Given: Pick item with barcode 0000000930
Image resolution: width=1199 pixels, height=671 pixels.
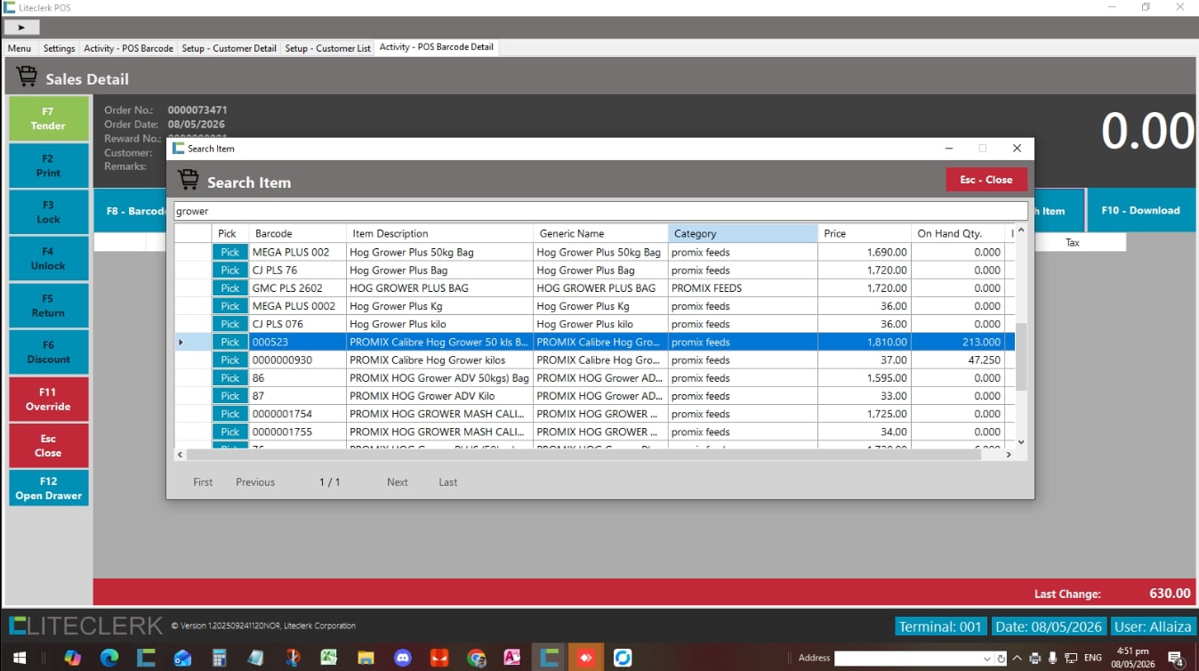Looking at the screenshot, I should click(x=229, y=360).
